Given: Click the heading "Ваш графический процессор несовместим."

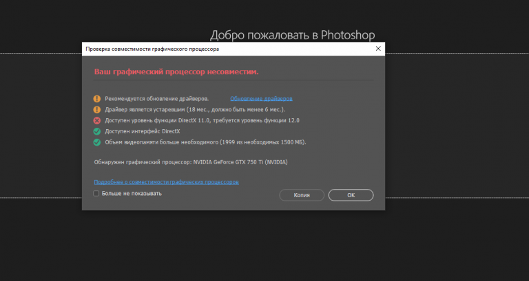Looking at the screenshot, I should pos(176,71).
